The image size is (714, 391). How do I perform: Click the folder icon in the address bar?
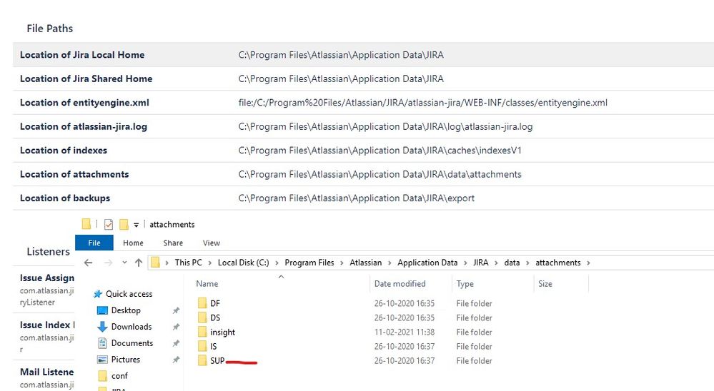[x=156, y=263]
